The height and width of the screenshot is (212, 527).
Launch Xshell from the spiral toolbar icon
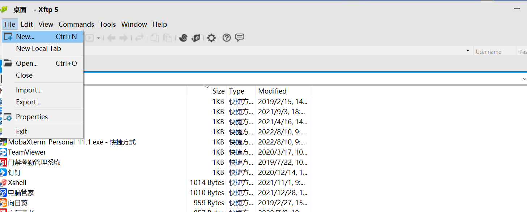click(x=183, y=38)
